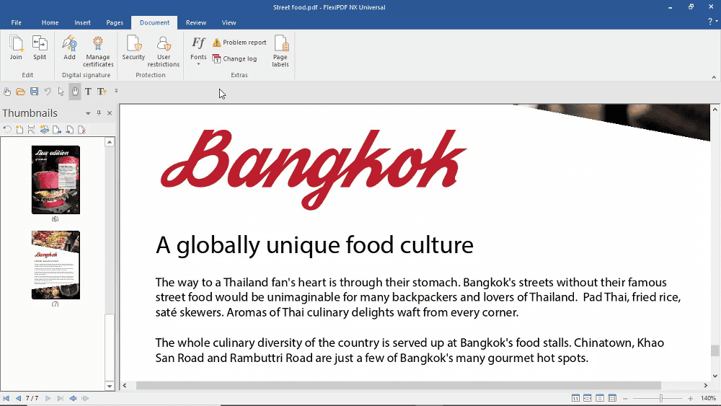Go to the first page

tap(6, 398)
